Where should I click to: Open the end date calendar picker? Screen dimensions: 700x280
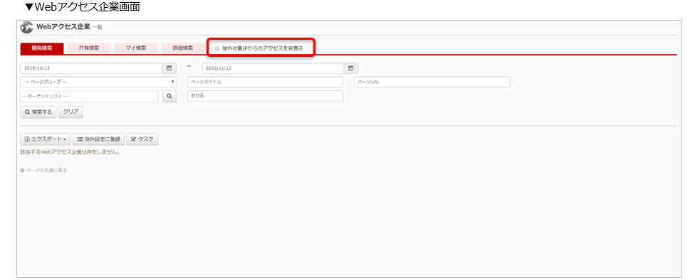(x=351, y=68)
